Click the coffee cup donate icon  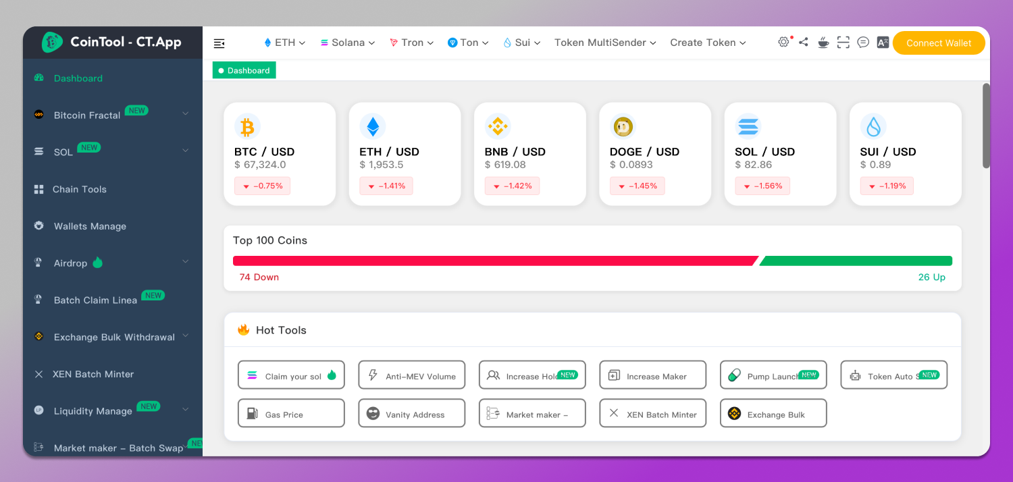pyautogui.click(x=823, y=43)
